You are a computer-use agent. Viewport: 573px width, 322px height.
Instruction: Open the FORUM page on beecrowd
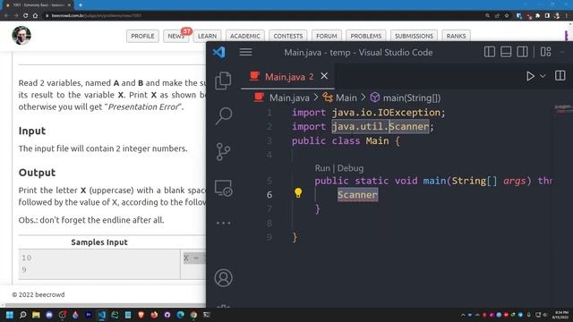[x=326, y=36]
